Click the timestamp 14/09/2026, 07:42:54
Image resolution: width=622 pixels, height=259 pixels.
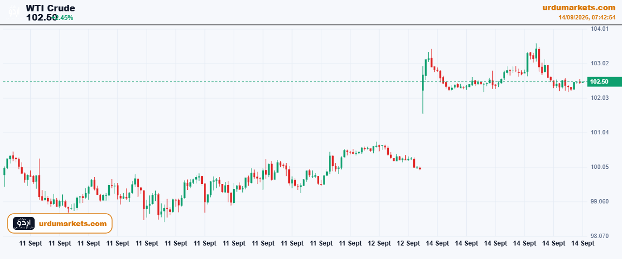click(x=587, y=18)
